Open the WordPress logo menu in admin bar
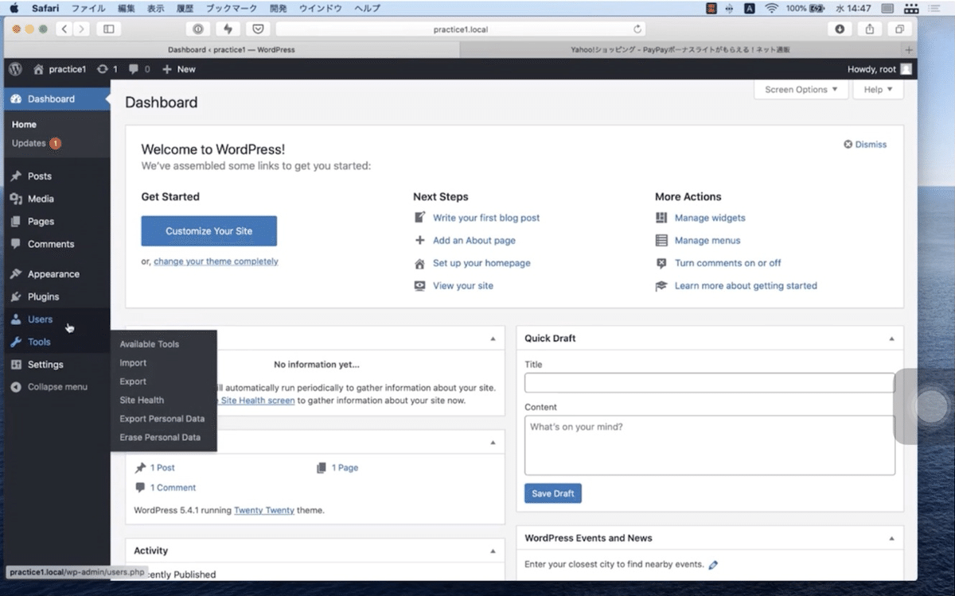Image resolution: width=955 pixels, height=596 pixels. [15, 69]
